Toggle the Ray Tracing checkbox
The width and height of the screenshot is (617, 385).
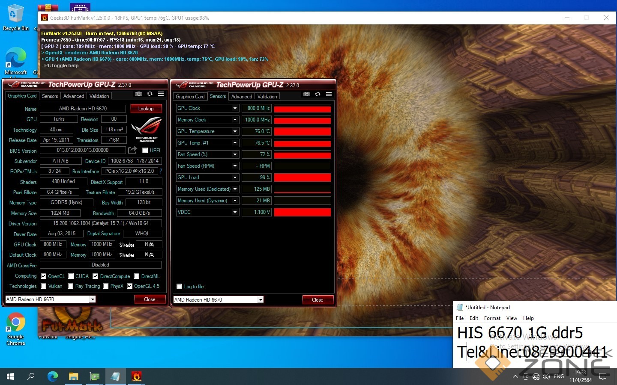click(70, 286)
